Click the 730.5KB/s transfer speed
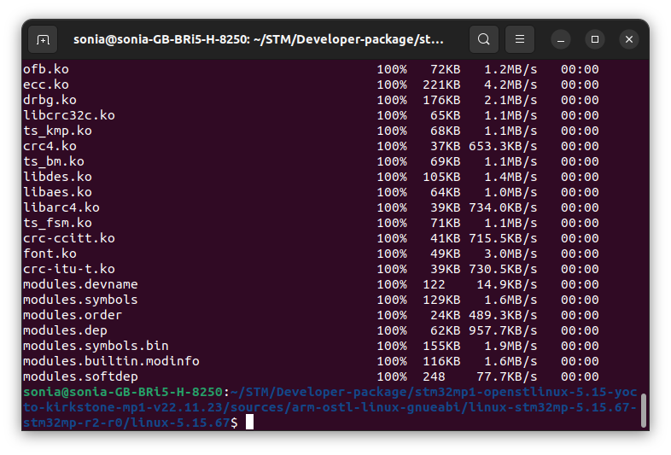This screenshot has width=671, height=455. pos(503,269)
